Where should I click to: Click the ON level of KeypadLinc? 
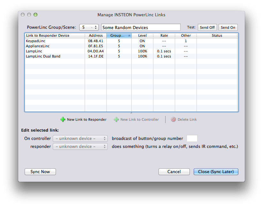click(142, 41)
